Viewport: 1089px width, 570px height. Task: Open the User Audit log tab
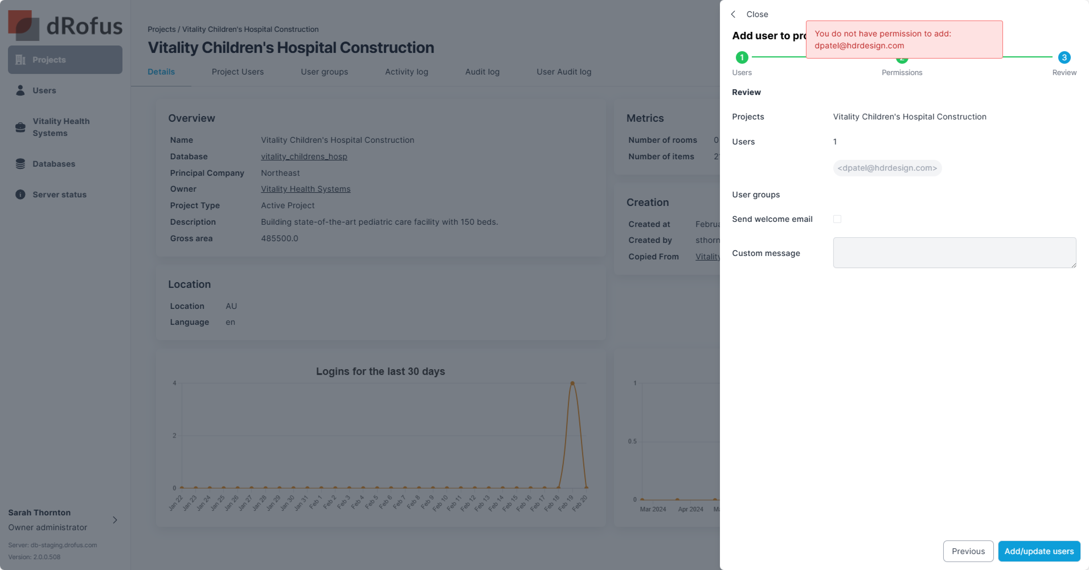click(564, 72)
